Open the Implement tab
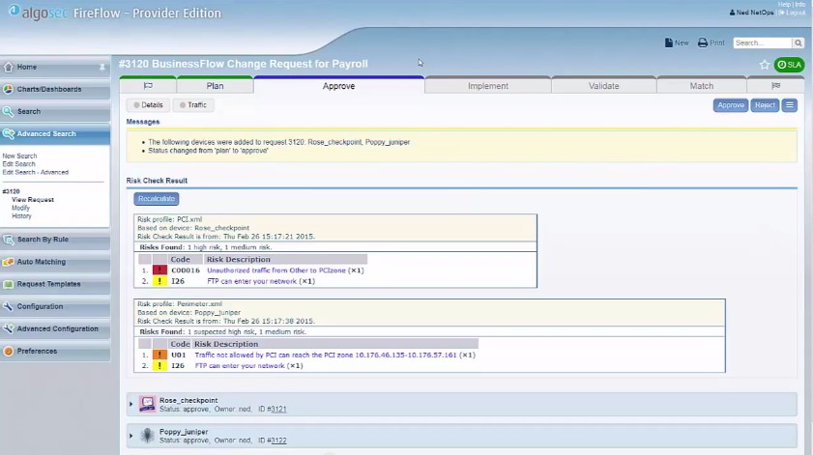Viewport: 813px width, 455px height. 488,86
